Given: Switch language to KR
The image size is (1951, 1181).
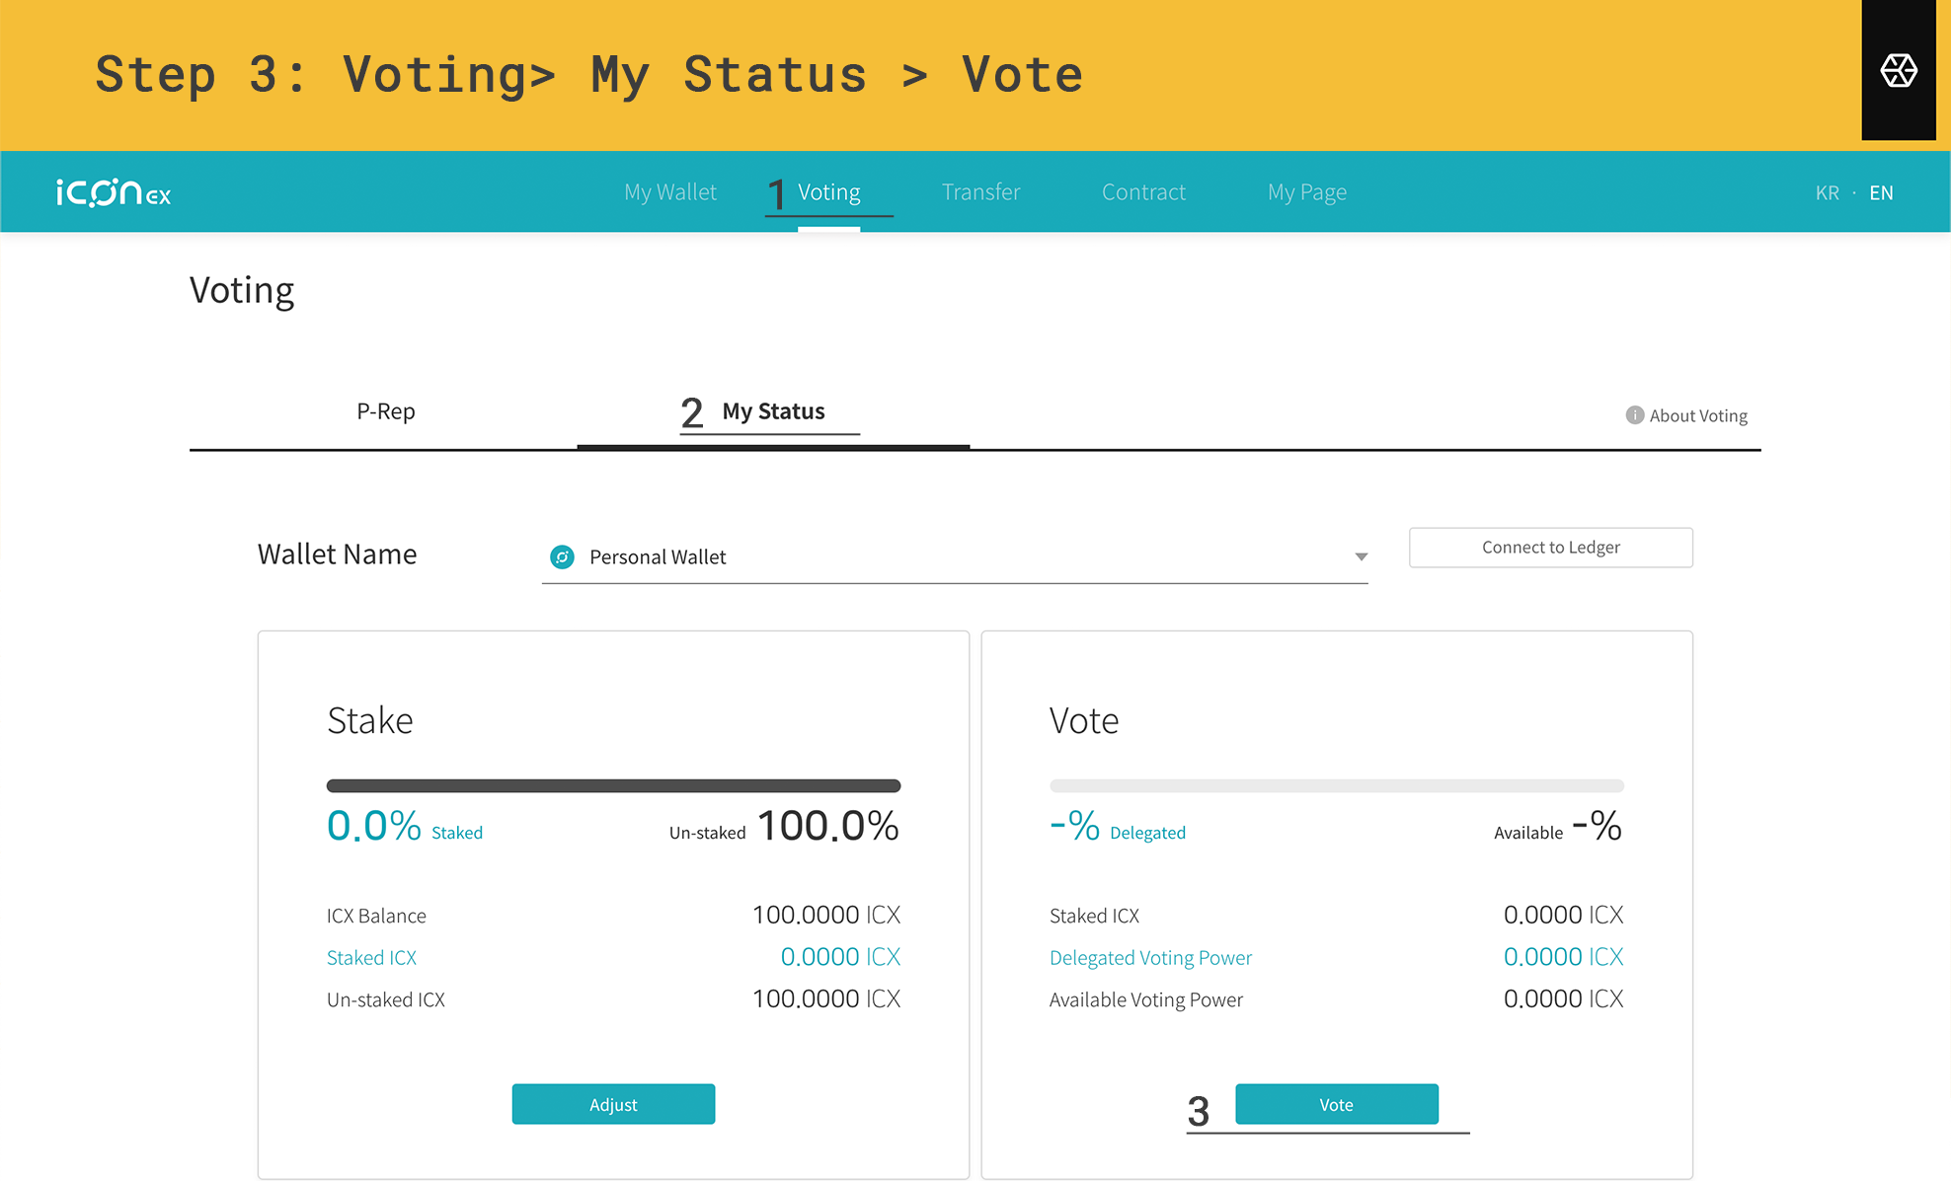Looking at the screenshot, I should click(x=1827, y=193).
